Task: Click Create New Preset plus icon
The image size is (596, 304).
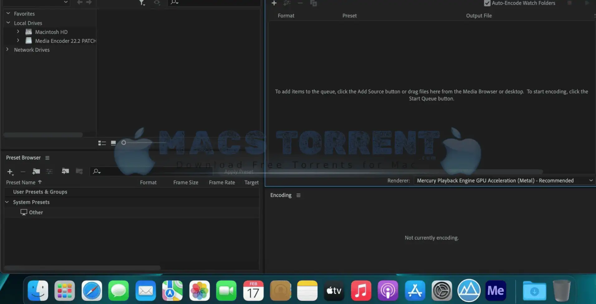Action: [10, 172]
